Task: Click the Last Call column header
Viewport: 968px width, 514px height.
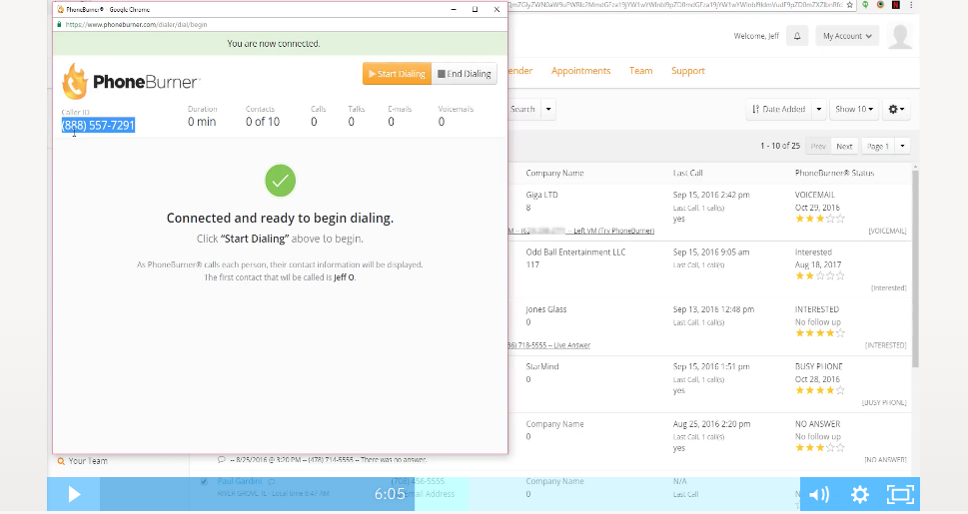Action: [x=687, y=173]
